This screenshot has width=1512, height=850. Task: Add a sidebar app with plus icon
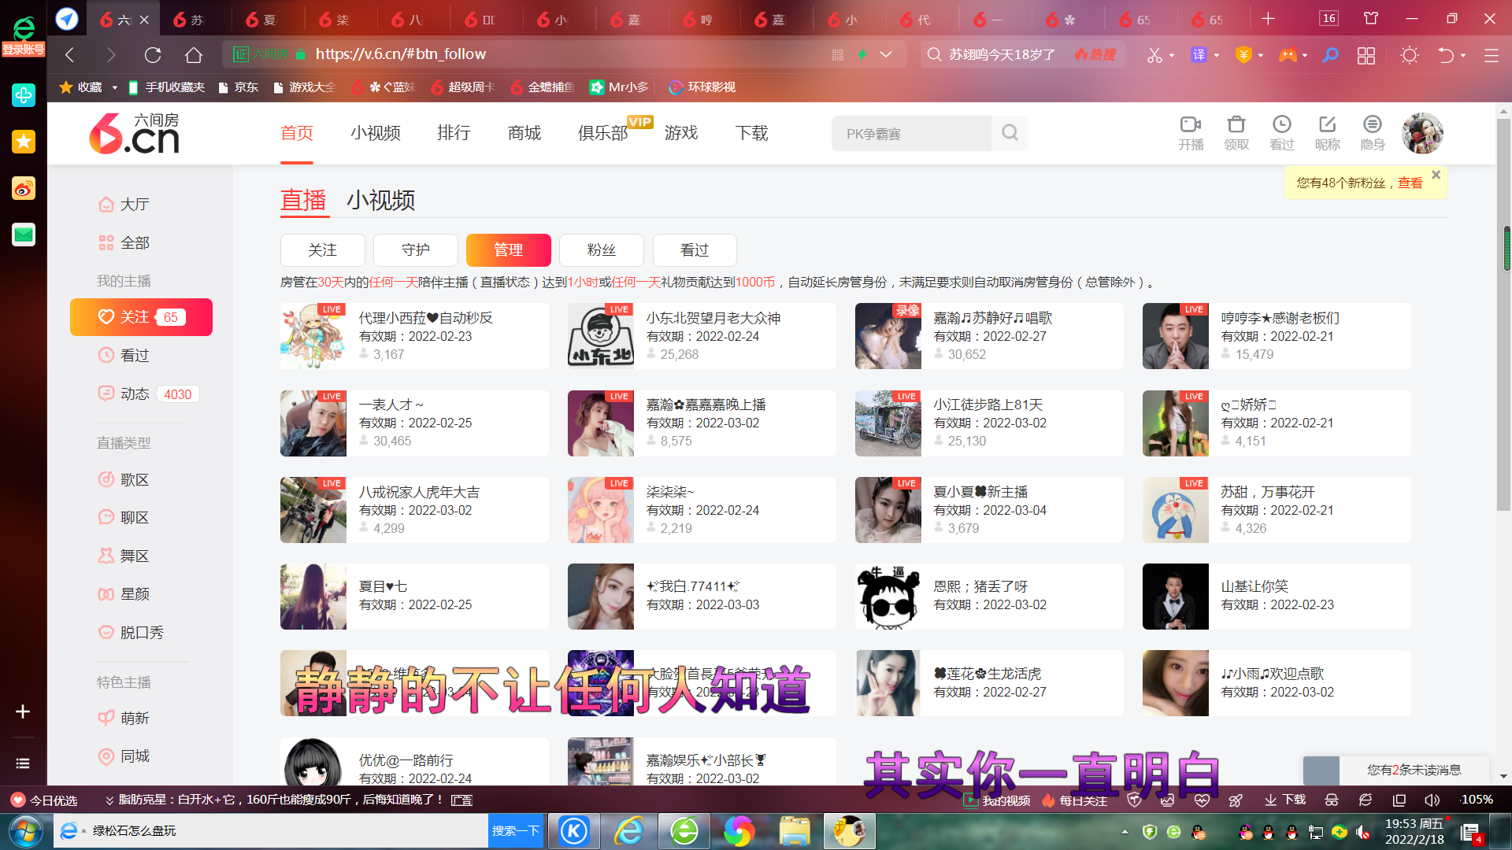(23, 711)
